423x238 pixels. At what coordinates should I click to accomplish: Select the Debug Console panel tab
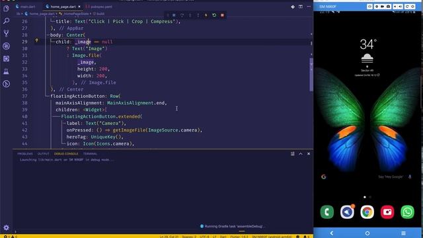(66, 154)
